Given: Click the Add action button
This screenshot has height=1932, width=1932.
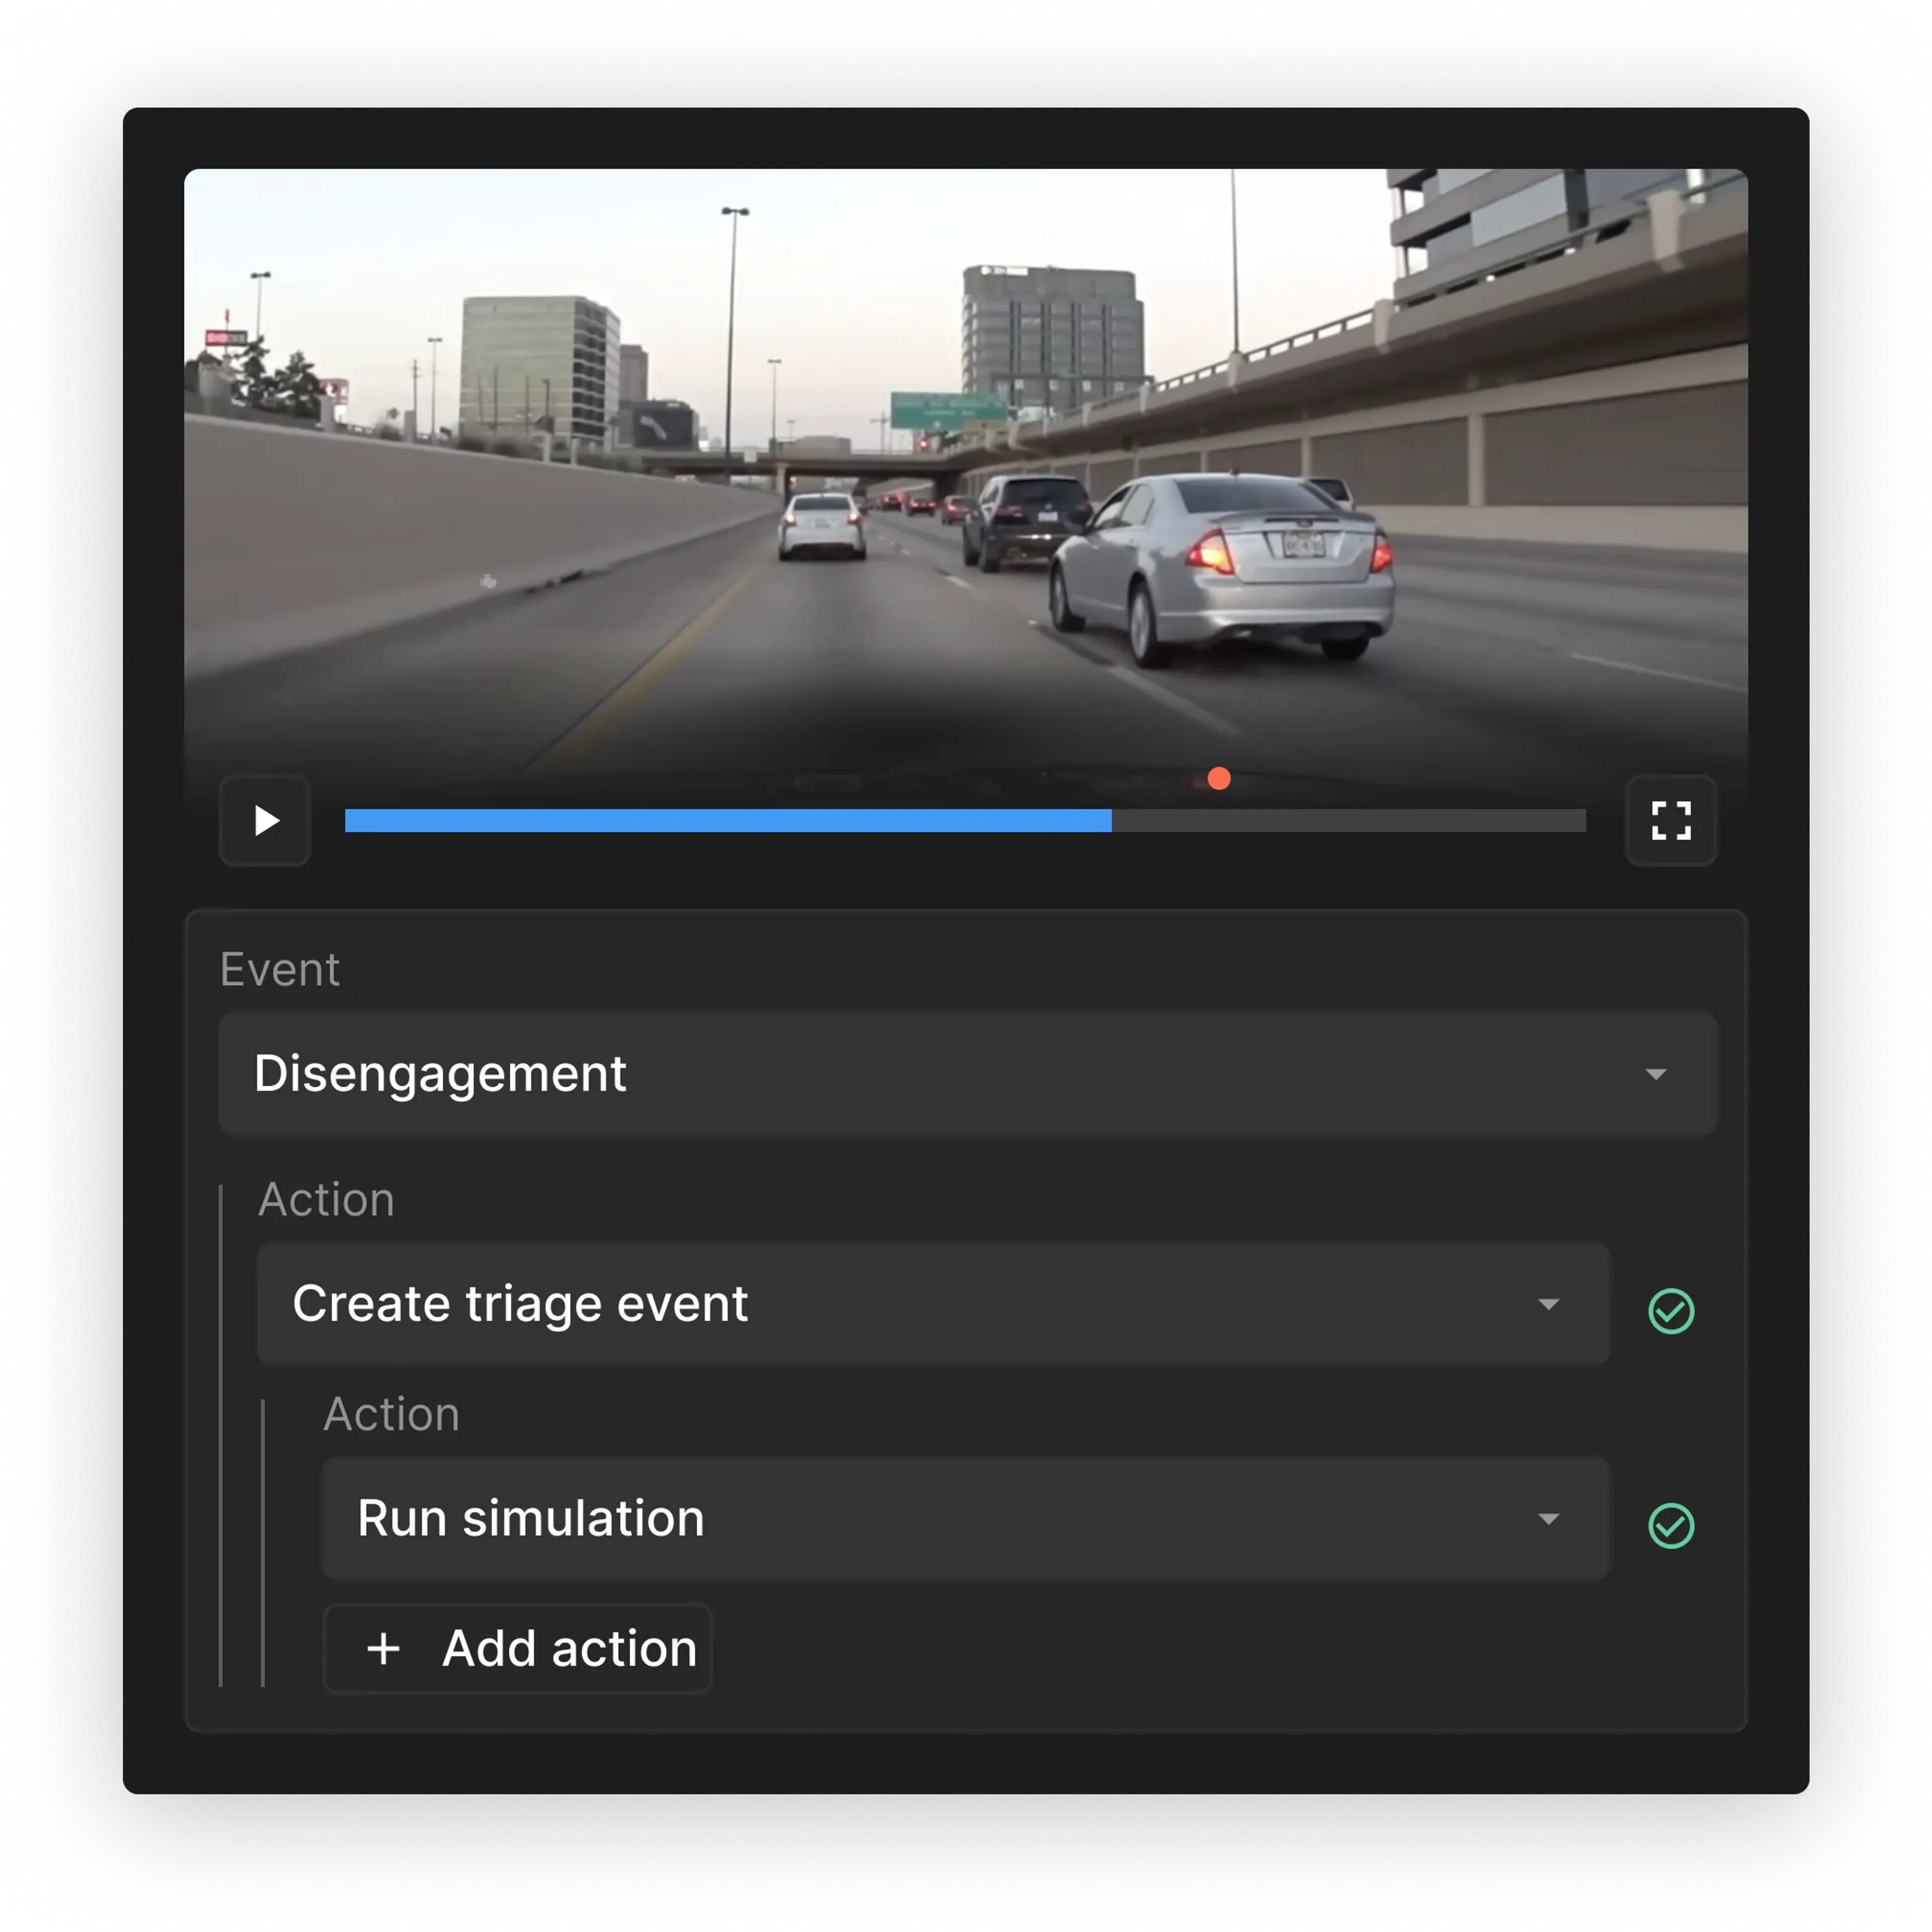Looking at the screenshot, I should [x=518, y=1649].
